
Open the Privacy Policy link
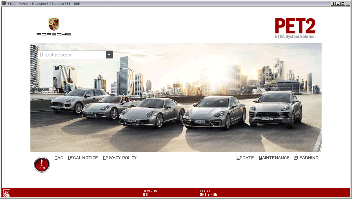click(x=120, y=158)
